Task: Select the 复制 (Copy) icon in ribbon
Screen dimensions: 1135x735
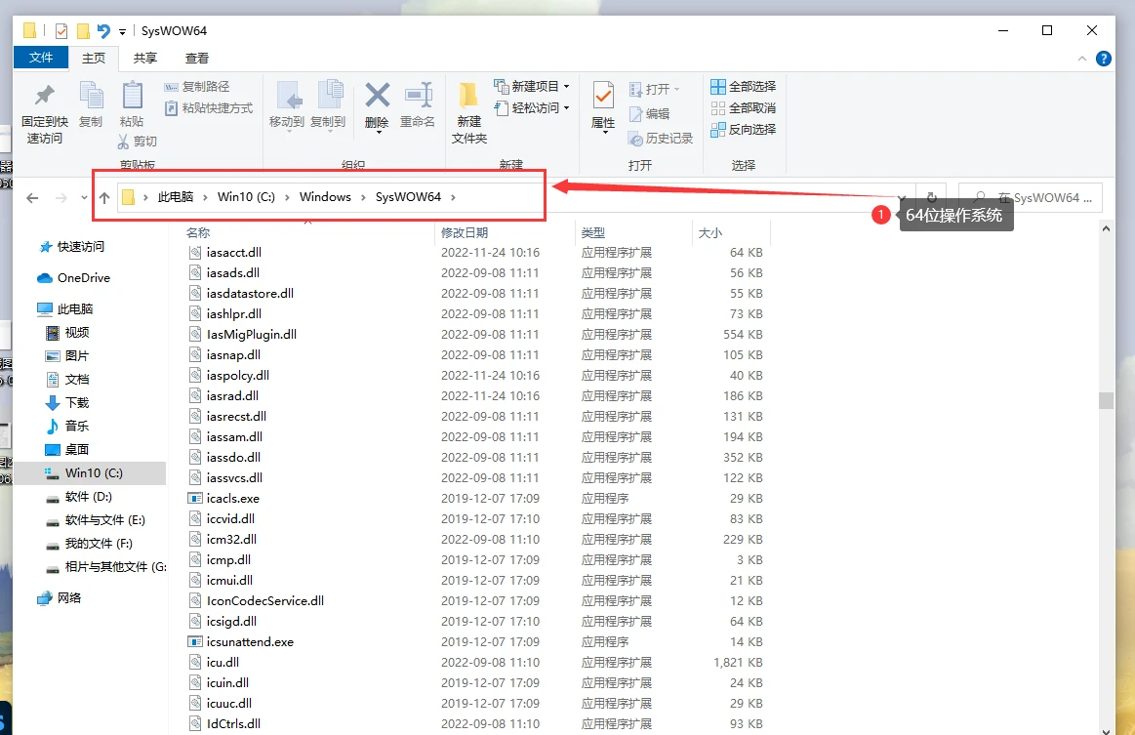Action: (92, 102)
